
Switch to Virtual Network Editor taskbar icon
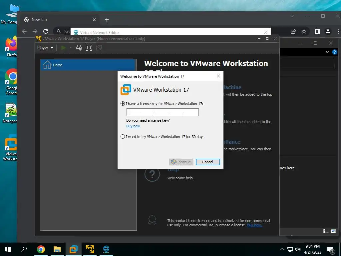click(106, 249)
